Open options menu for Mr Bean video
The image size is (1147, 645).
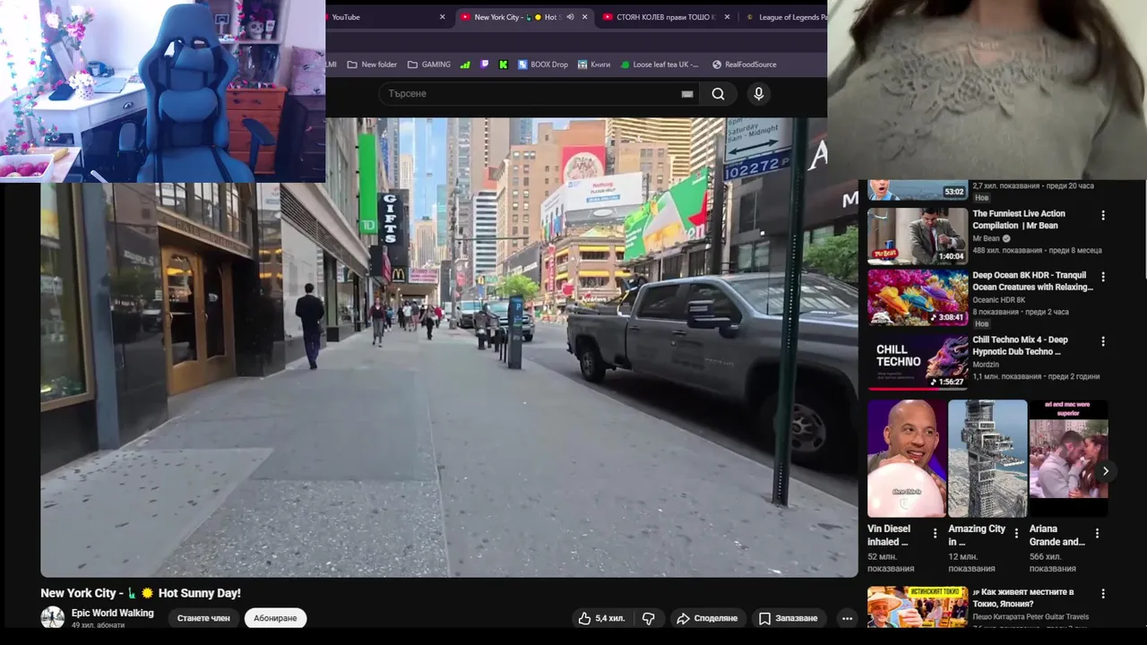point(1103,216)
